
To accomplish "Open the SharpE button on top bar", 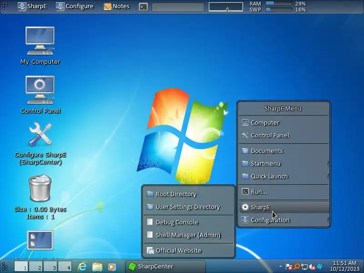I will pyautogui.click(x=32, y=6).
